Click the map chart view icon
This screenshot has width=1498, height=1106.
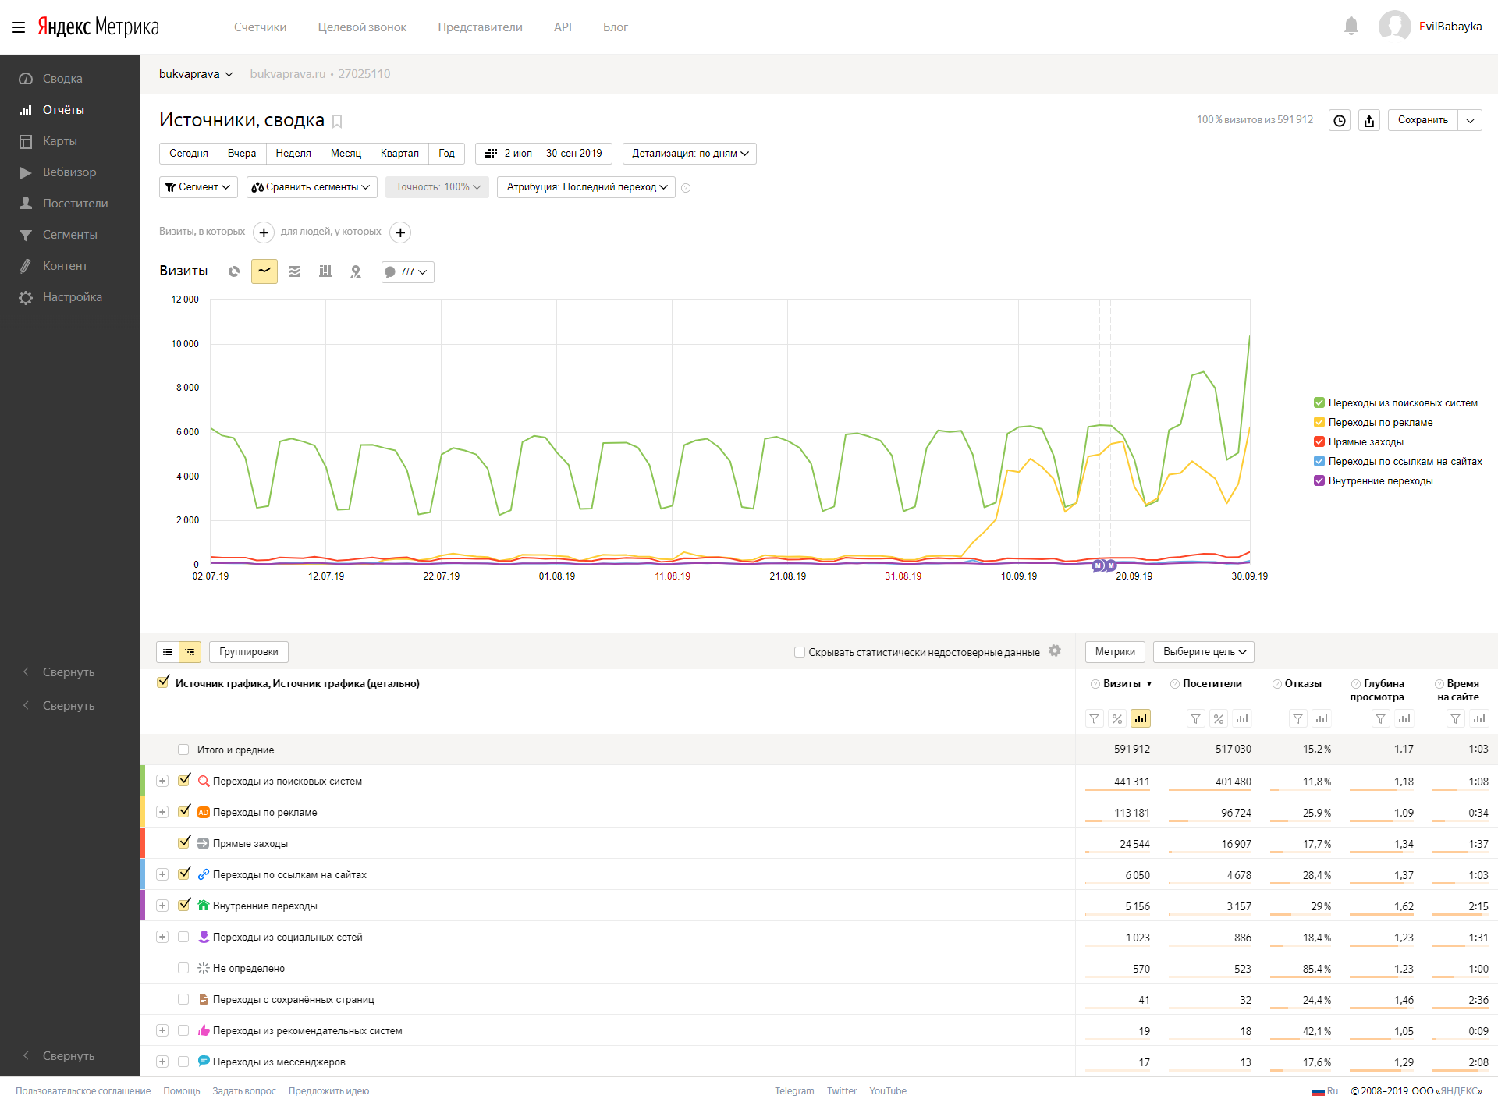pyautogui.click(x=356, y=271)
